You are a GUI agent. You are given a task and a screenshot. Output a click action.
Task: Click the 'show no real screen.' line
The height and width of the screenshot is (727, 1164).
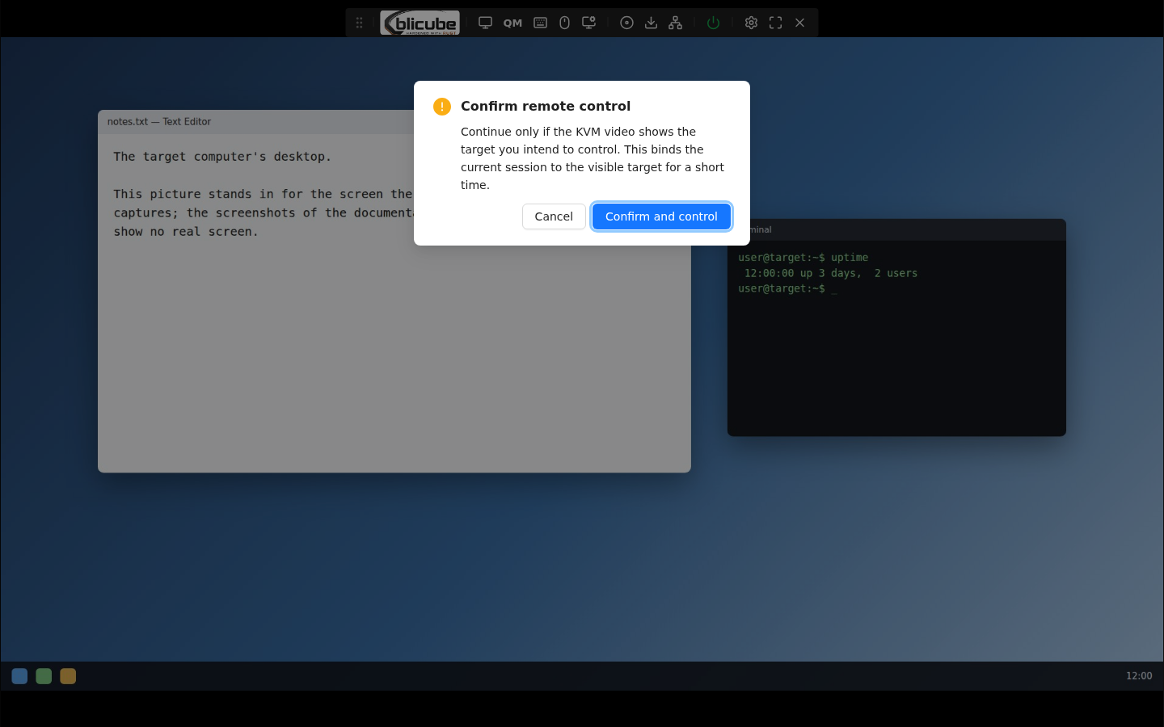coord(186,232)
